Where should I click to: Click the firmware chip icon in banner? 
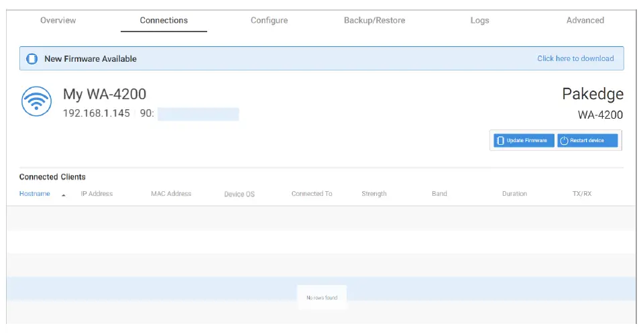tap(32, 58)
